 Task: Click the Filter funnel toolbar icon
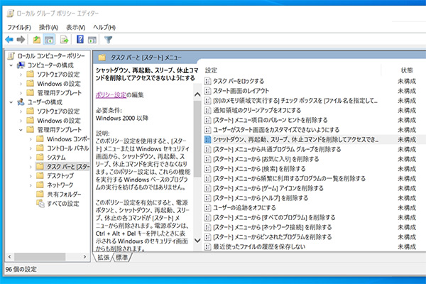109,39
